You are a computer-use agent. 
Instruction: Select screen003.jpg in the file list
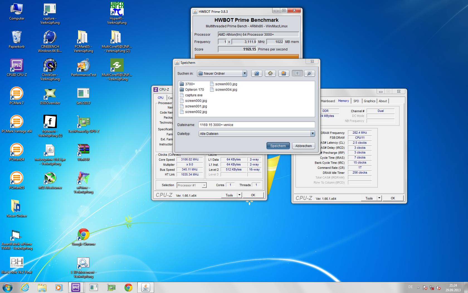(223, 84)
